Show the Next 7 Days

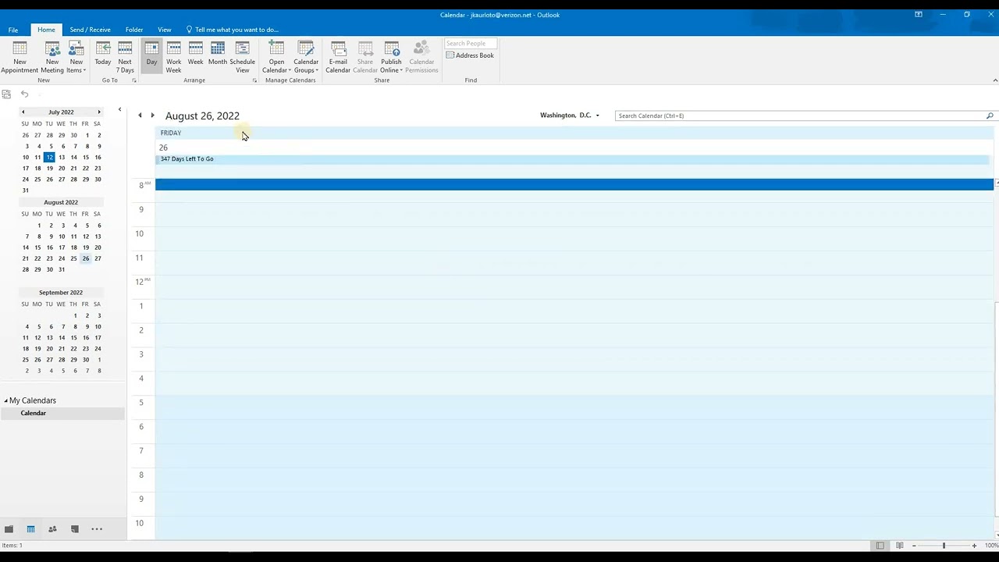tap(125, 57)
